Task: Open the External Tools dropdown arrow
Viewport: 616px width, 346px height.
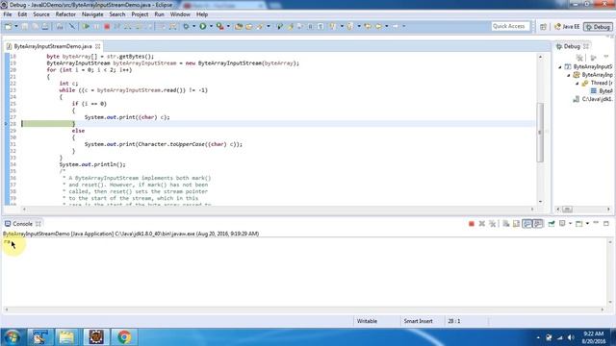Action: pos(228,26)
